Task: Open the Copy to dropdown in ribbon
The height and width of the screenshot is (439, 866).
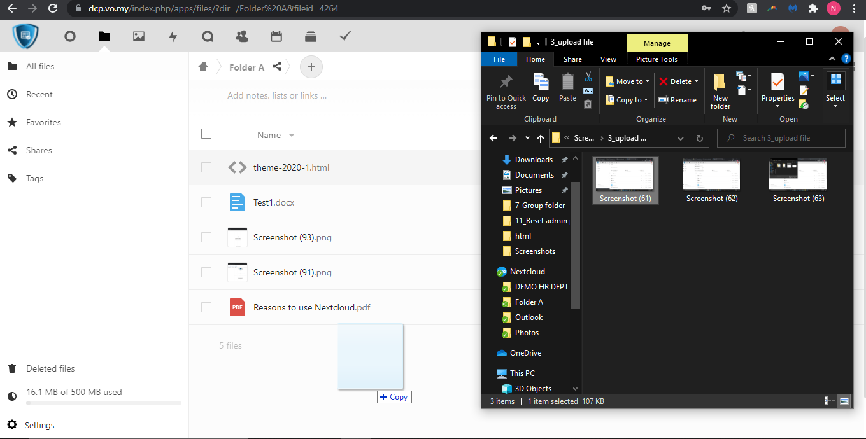Action: [x=627, y=100]
